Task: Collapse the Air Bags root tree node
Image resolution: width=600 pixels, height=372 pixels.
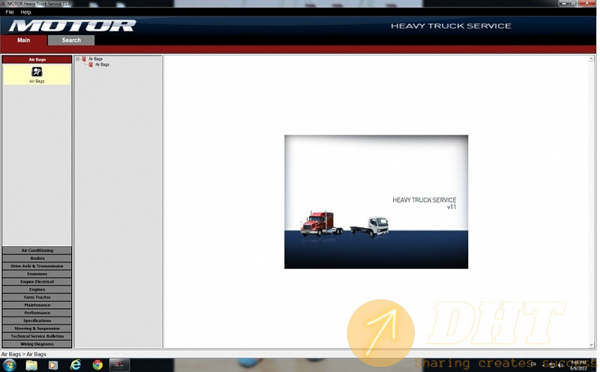Action: (x=78, y=59)
